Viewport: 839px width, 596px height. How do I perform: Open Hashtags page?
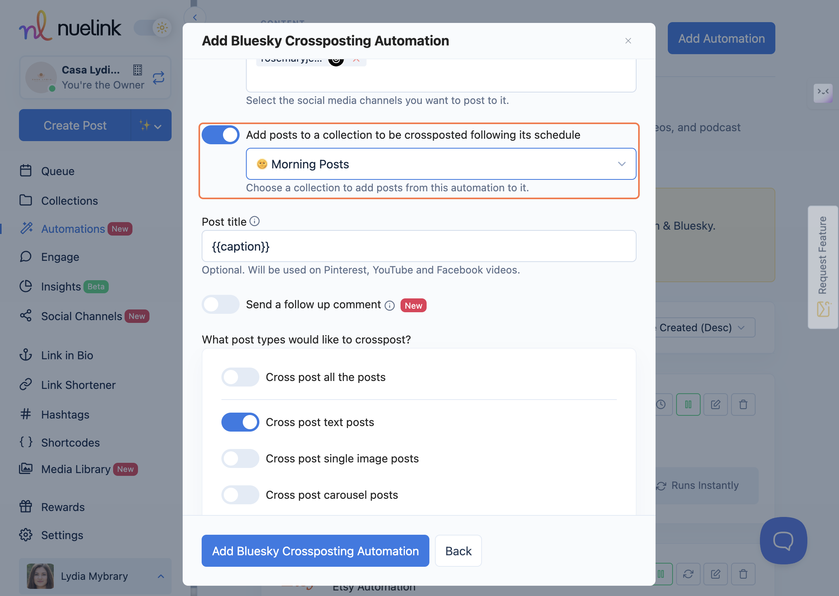[x=65, y=415]
